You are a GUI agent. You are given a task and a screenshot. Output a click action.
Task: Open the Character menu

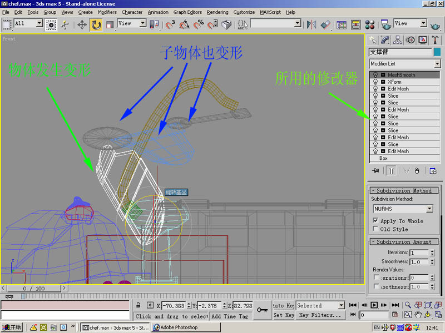[132, 12]
